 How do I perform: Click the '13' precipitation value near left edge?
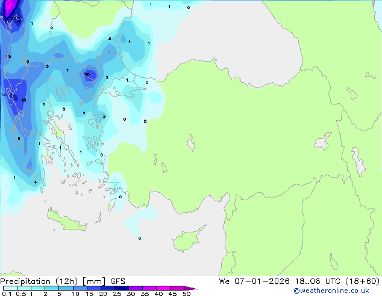8,56
